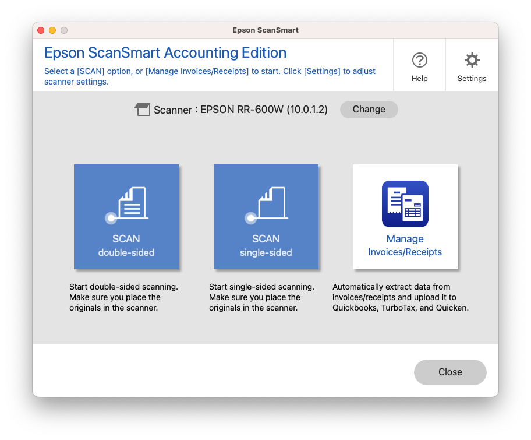Click the 'Start double-sided scanning' description text
Screen dimensions: 531x440
point(123,297)
